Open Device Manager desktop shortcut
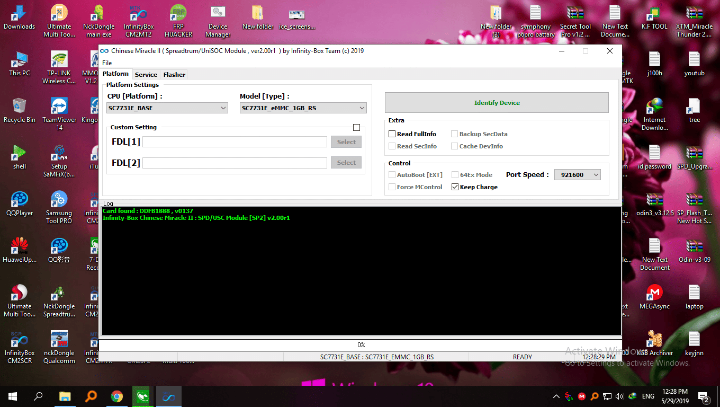720x407 pixels. tap(218, 14)
